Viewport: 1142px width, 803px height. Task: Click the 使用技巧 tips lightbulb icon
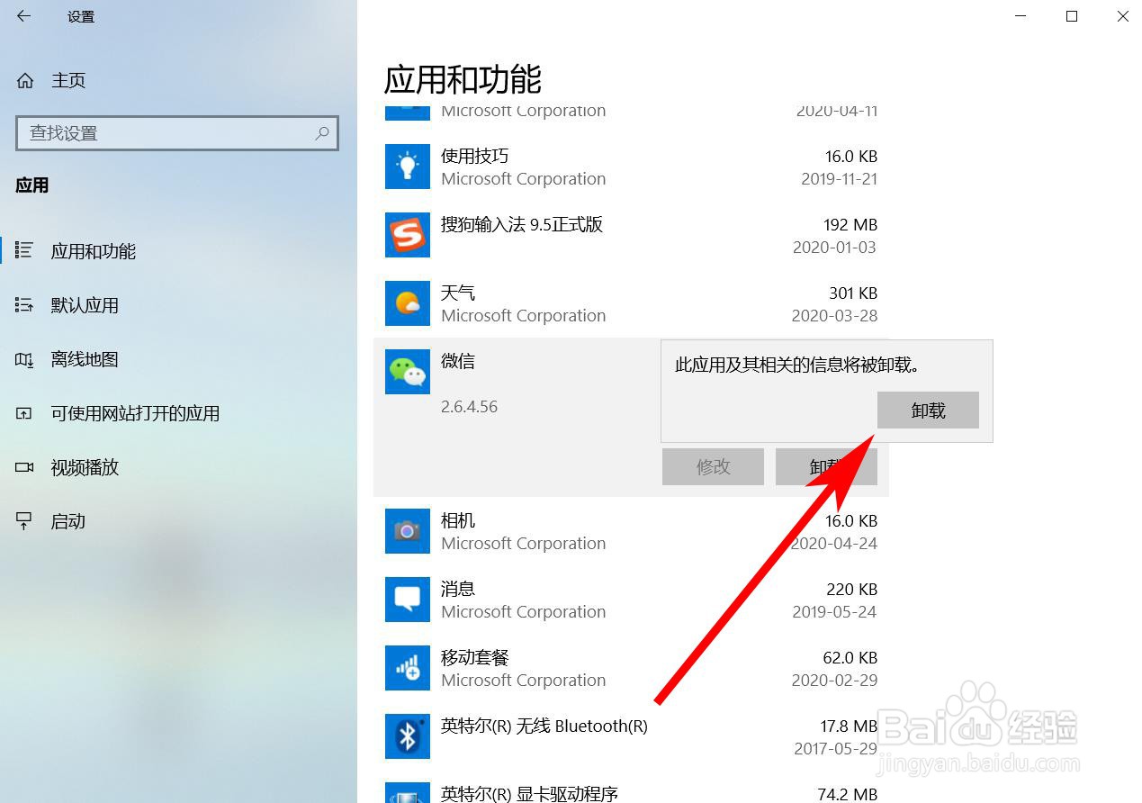point(407,167)
